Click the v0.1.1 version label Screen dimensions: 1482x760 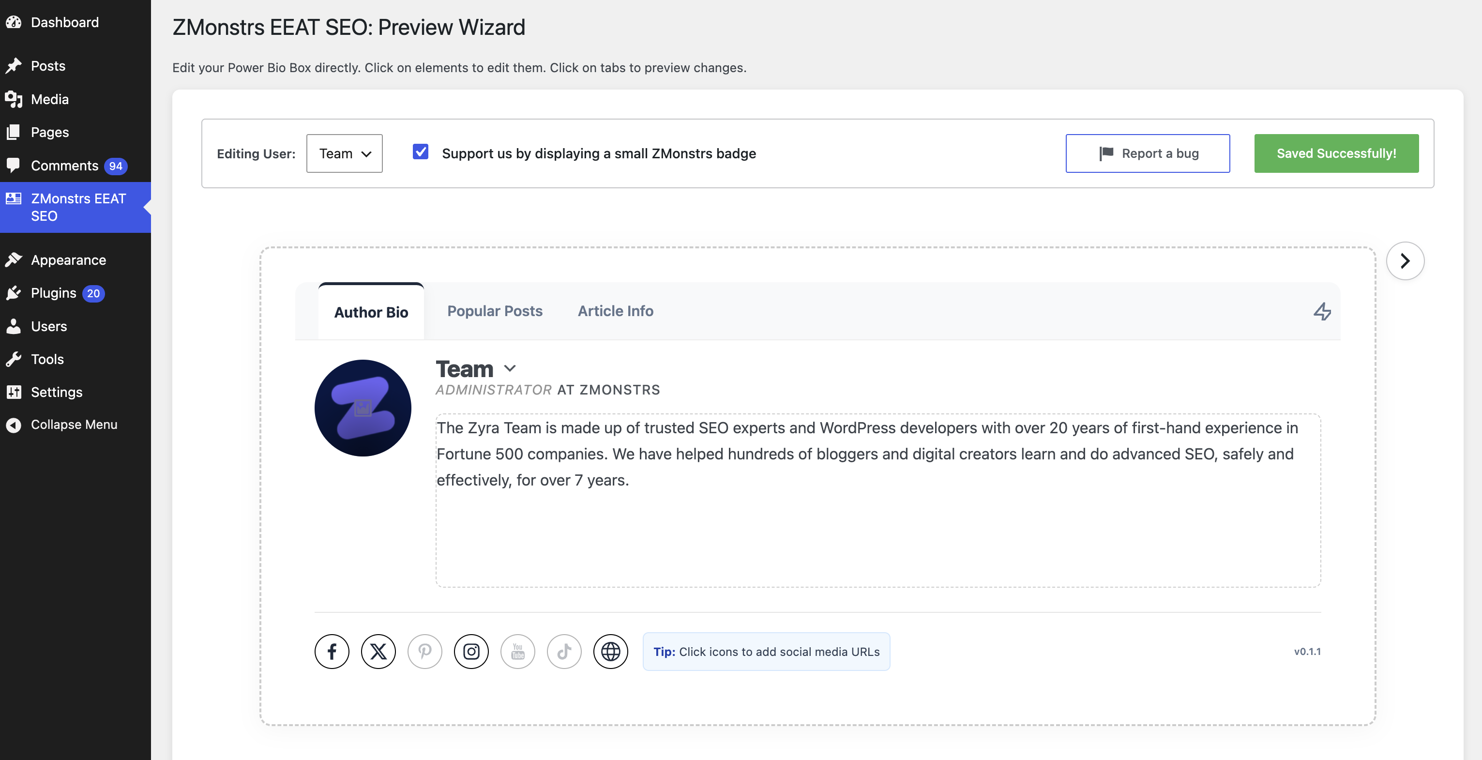1307,651
